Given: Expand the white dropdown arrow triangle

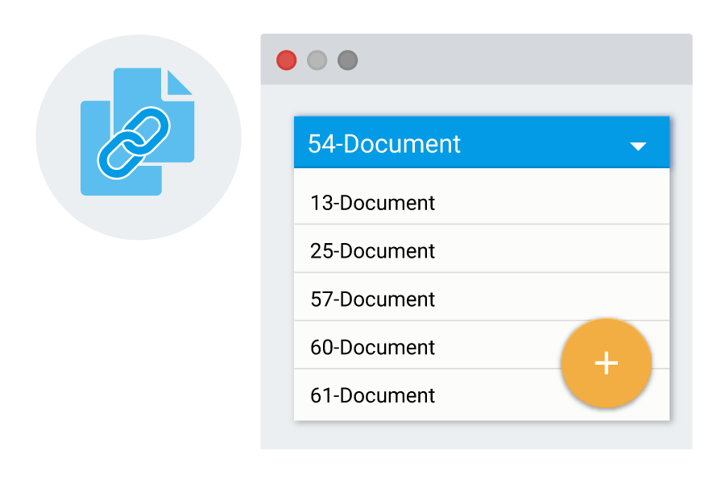Looking at the screenshot, I should coord(638,147).
